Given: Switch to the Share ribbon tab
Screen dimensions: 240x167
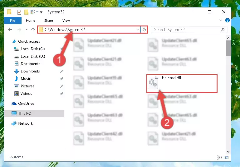Looking at the screenshot, I should tap(49, 21).
